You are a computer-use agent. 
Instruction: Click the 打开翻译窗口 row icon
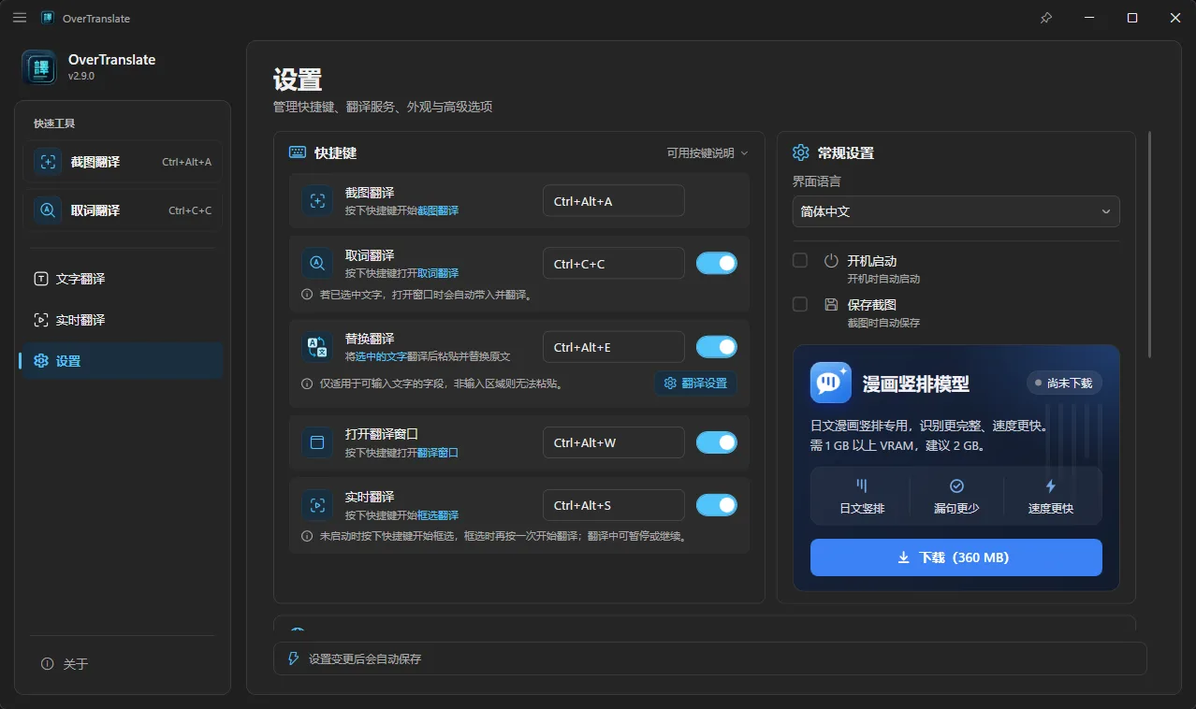click(x=317, y=442)
